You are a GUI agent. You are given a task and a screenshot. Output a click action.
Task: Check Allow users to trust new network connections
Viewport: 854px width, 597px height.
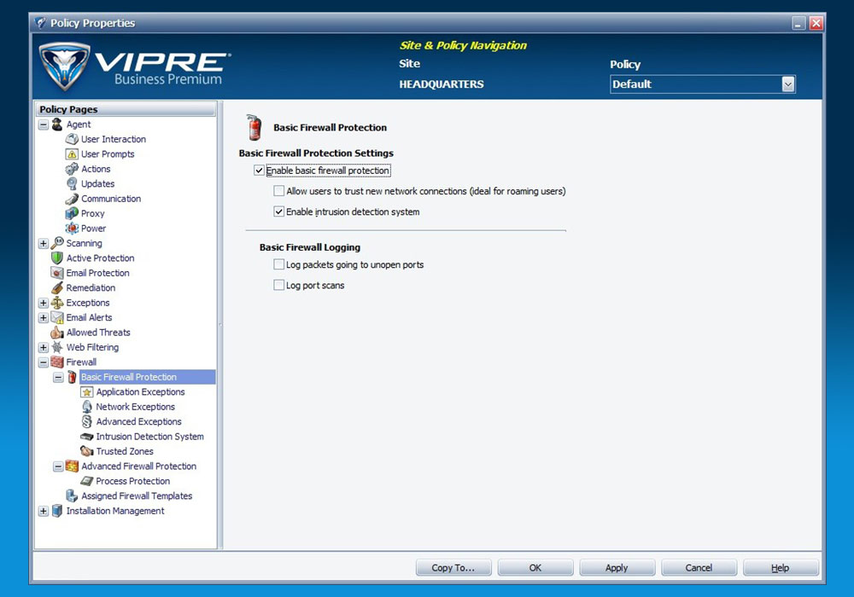coord(279,191)
